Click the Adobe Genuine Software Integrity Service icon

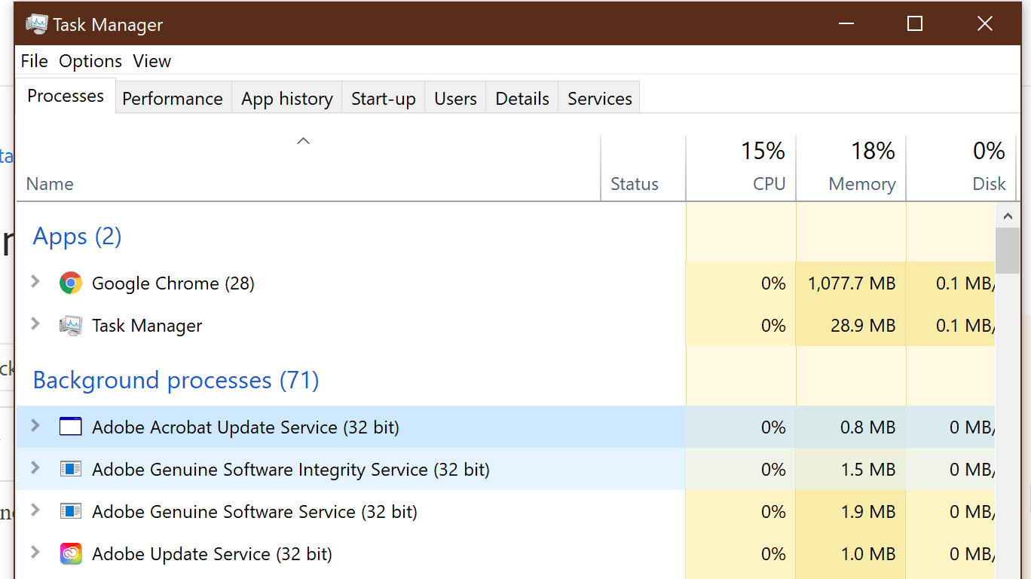pos(70,469)
